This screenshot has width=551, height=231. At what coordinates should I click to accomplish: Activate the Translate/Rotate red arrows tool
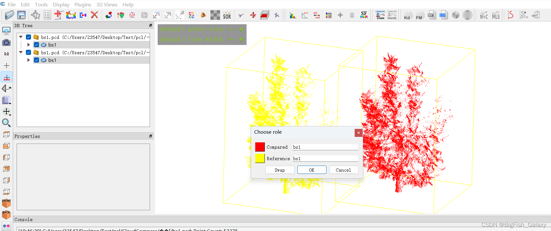pyautogui.click(x=253, y=15)
